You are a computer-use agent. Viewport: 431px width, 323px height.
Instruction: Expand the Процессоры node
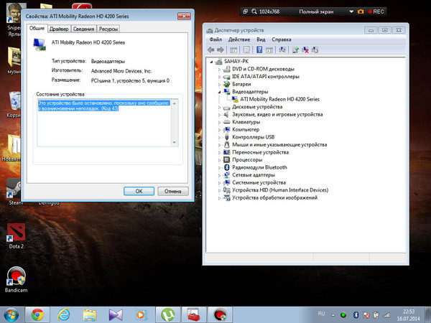click(219, 160)
